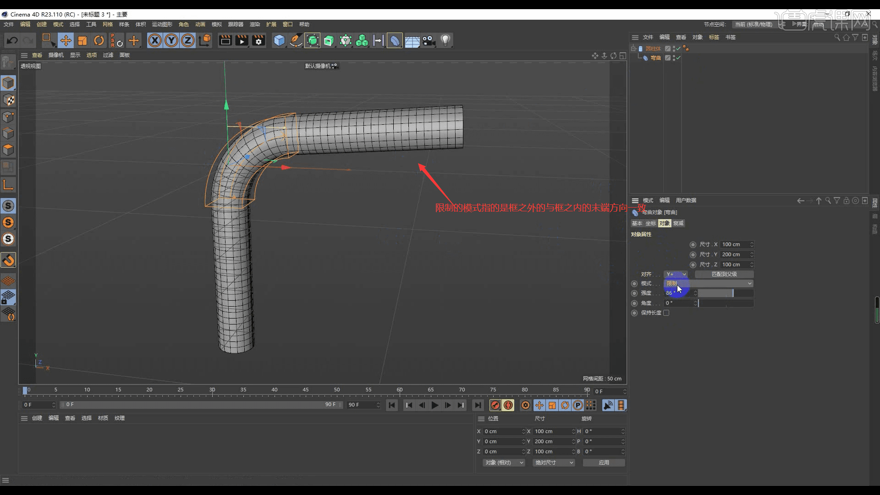The width and height of the screenshot is (880, 495).
Task: Open the 文件 menu
Action: [9, 24]
